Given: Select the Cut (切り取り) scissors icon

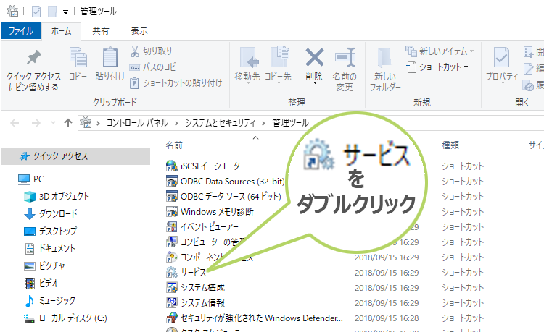Looking at the screenshot, I should click(x=136, y=51).
